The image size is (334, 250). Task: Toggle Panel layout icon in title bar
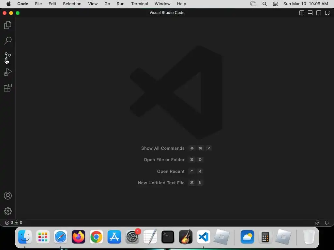pos(310,13)
